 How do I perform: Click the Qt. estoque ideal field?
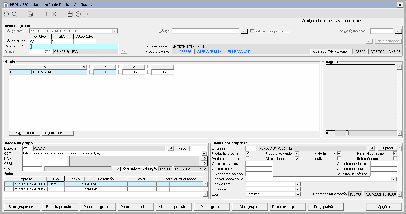tap(384, 169)
